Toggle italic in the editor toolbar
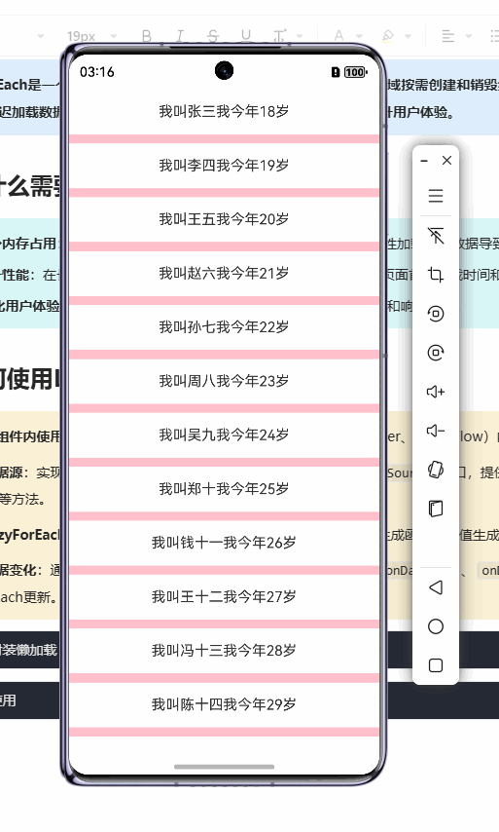The image size is (499, 832). 180,36
